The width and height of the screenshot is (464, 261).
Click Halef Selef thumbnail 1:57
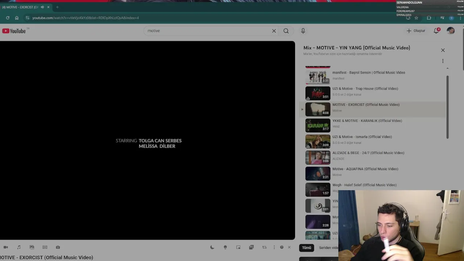pyautogui.click(x=318, y=190)
